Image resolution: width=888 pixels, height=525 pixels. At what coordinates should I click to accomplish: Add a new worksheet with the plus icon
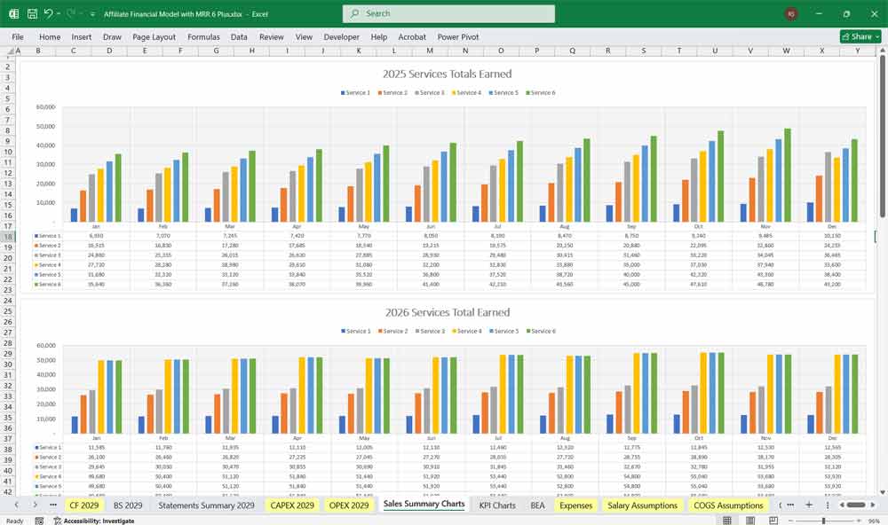[x=809, y=505]
